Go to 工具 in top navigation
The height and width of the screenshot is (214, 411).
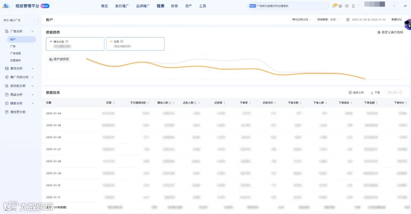click(x=202, y=6)
